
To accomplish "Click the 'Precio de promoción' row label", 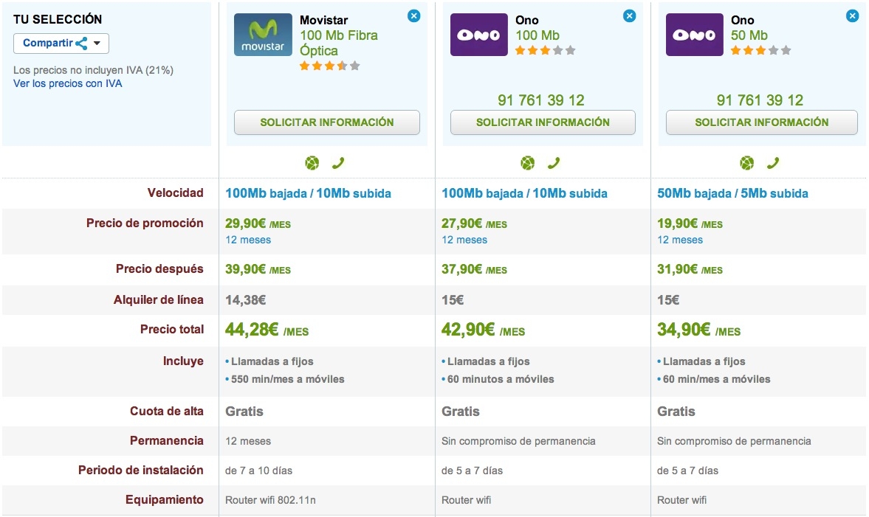I will tap(145, 223).
